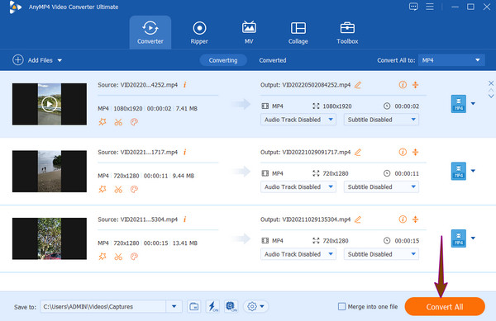Screen dimensions: 496x321
Task: Open the feedback message icon in title bar
Action: point(413,7)
